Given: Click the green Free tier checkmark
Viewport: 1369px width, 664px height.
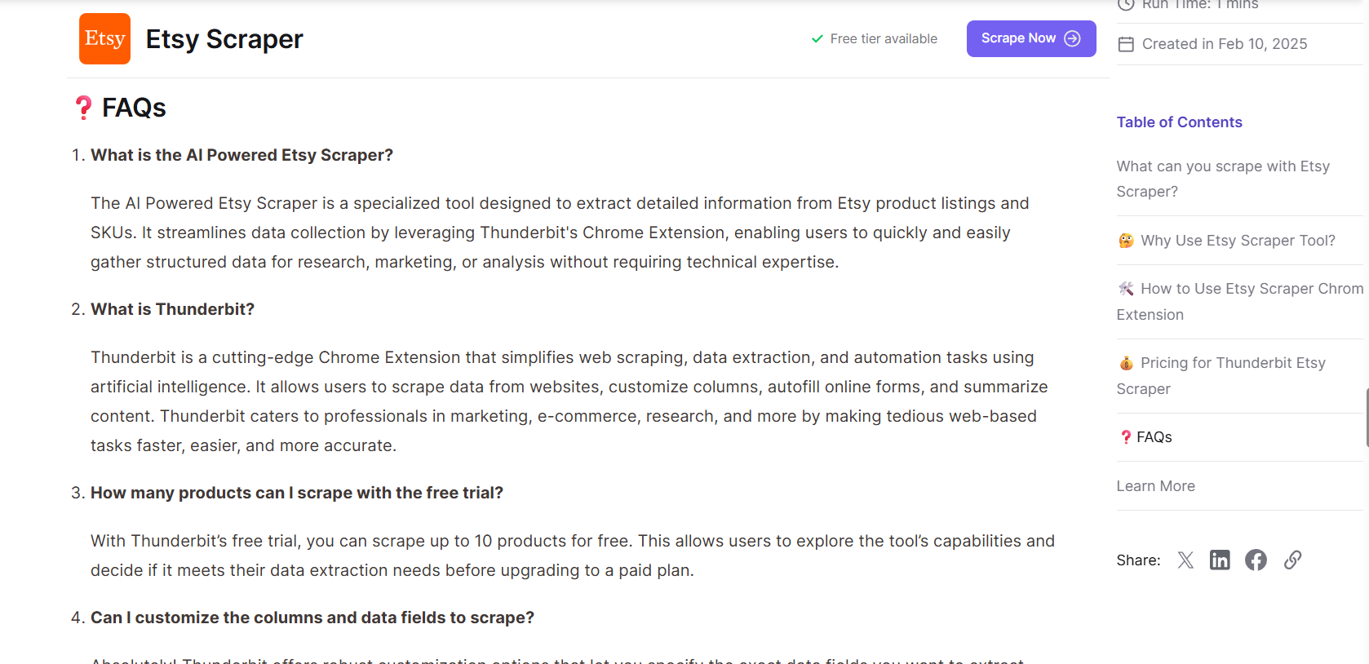Looking at the screenshot, I should coord(817,39).
